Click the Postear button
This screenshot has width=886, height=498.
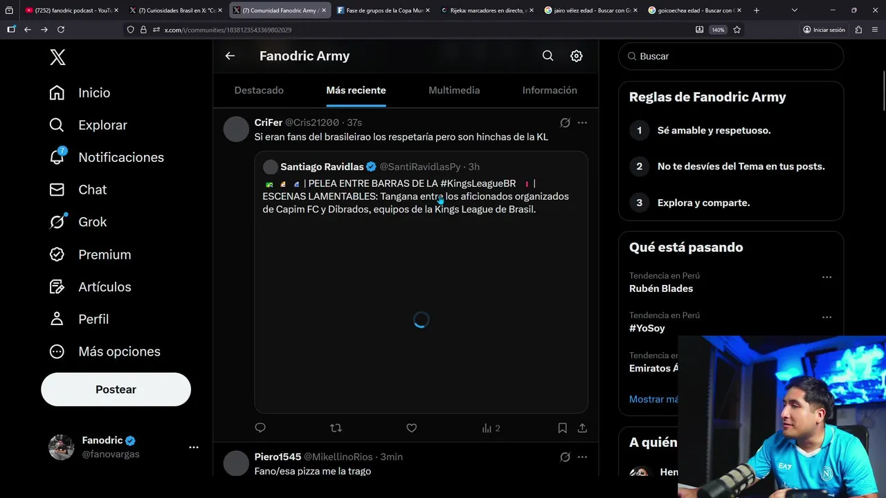coord(116,389)
